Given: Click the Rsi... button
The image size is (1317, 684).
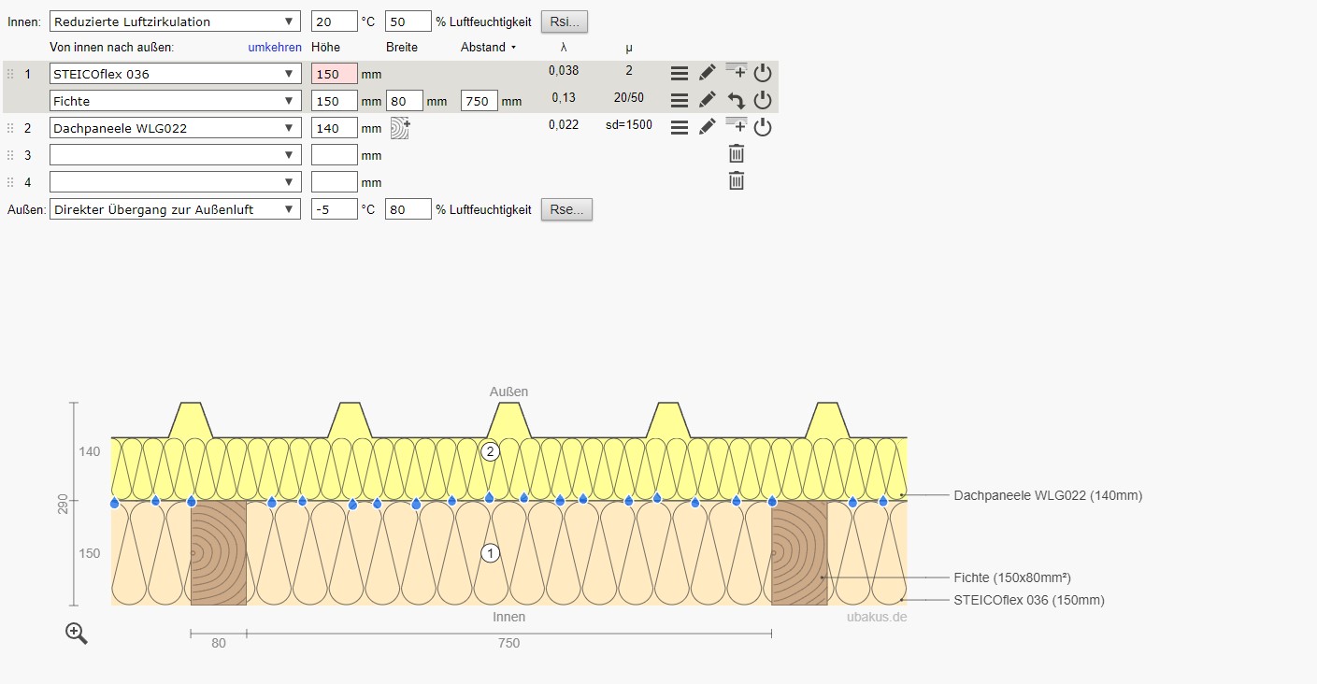Looking at the screenshot, I should click(565, 21).
